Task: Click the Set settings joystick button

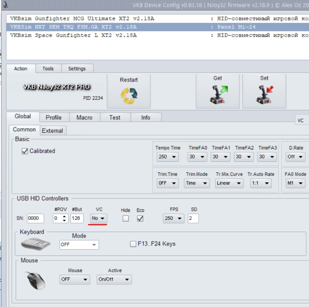Action: [x=264, y=91]
